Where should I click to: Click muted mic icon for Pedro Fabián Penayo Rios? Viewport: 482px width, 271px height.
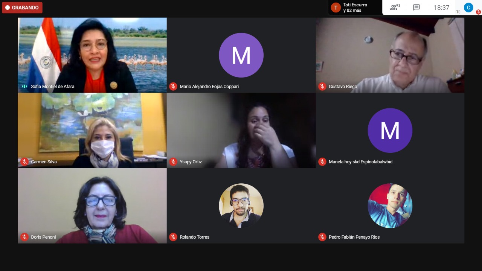322,237
